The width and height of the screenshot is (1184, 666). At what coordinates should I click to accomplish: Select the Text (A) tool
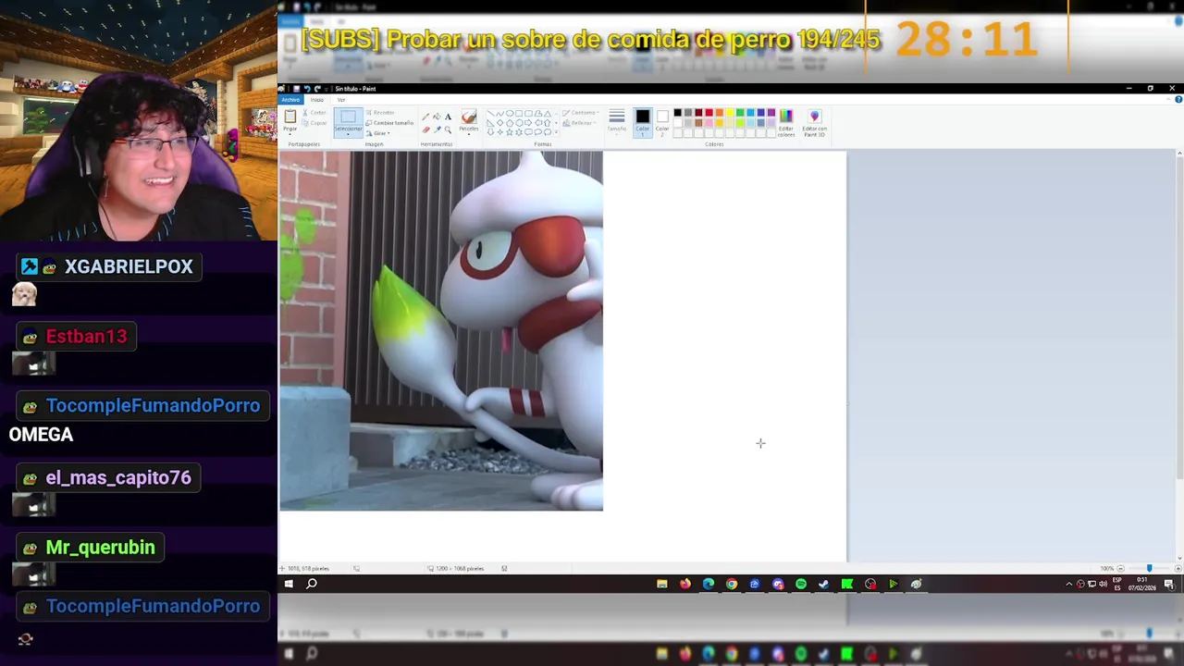click(x=448, y=117)
